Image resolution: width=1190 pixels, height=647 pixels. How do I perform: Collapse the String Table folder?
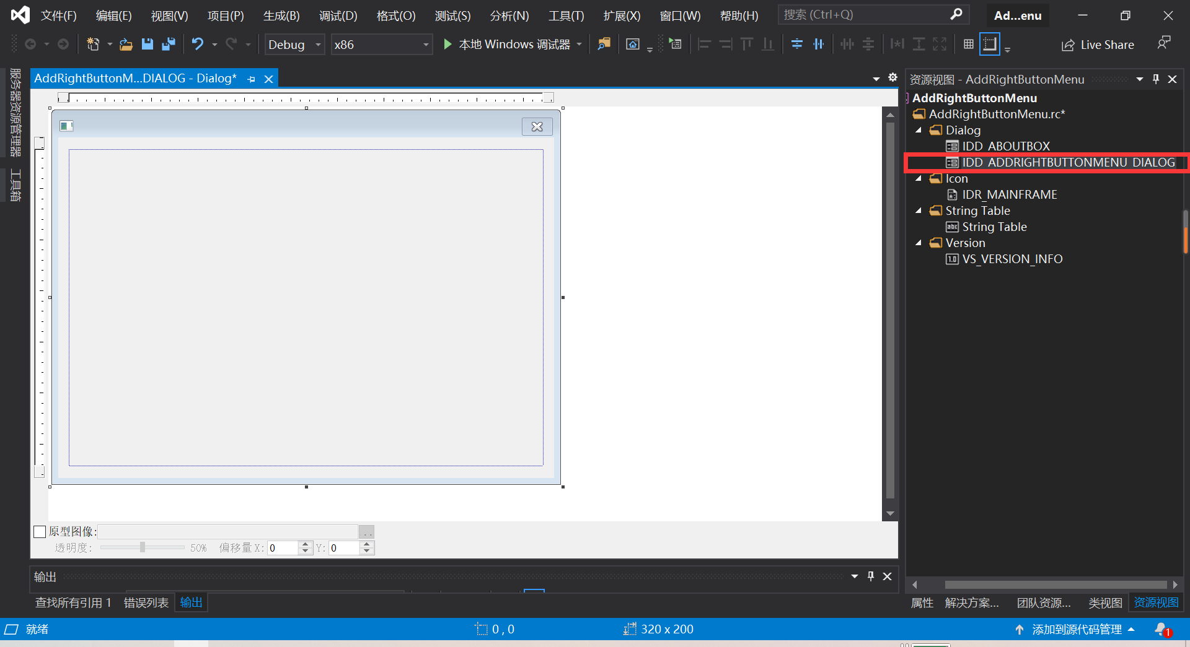[919, 211]
